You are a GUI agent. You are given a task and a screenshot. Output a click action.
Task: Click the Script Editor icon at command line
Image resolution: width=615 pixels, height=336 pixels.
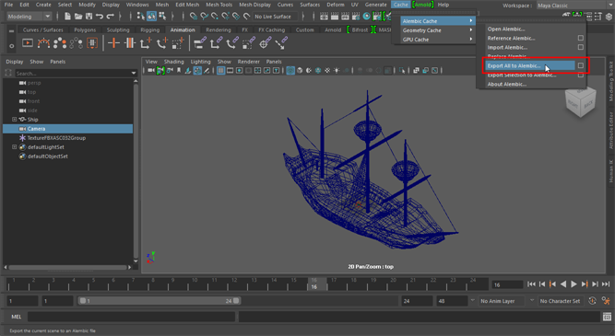point(607,317)
